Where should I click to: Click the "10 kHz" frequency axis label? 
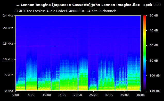(8, 59)
